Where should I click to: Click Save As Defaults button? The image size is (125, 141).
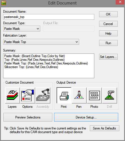(104, 128)
